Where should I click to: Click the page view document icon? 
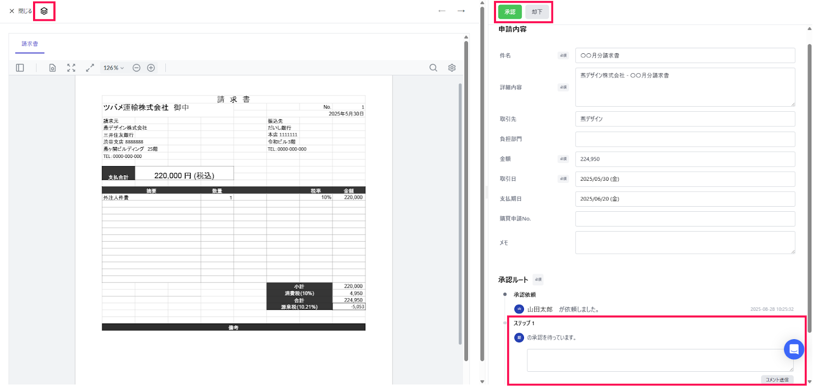[x=52, y=68]
